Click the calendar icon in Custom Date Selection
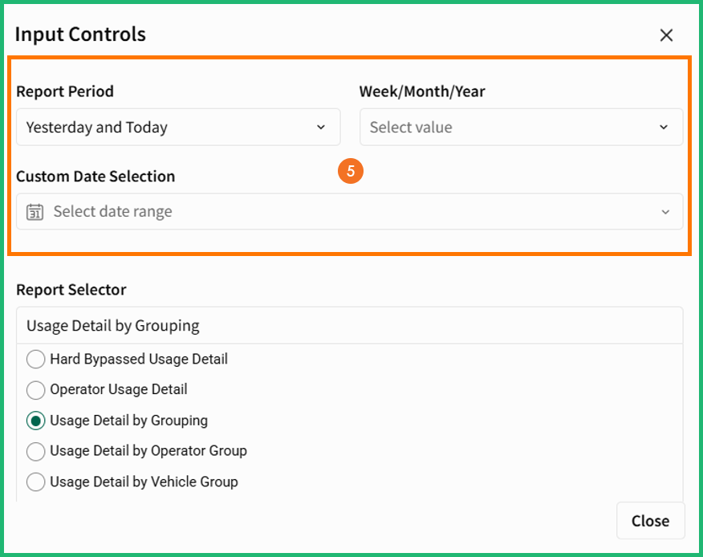 [35, 212]
